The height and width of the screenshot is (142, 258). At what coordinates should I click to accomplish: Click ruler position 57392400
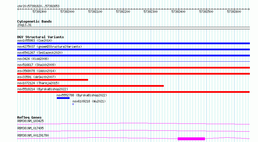click(178, 12)
